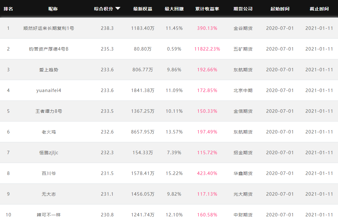Open nickname 无大志
Viewport: 338px width, 223px height.
click(x=49, y=194)
